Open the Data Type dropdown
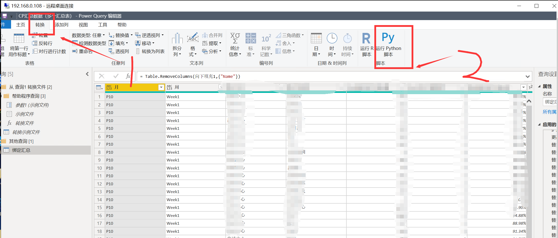558x238 pixels. (x=88, y=35)
